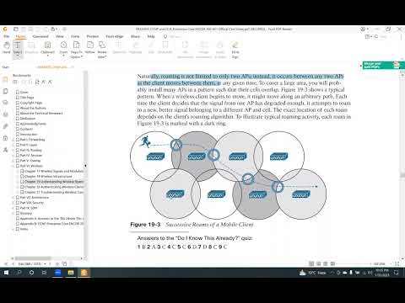Click the Open file icon in quick access toolbar
The width and height of the screenshot is (405, 303).
(16, 29)
